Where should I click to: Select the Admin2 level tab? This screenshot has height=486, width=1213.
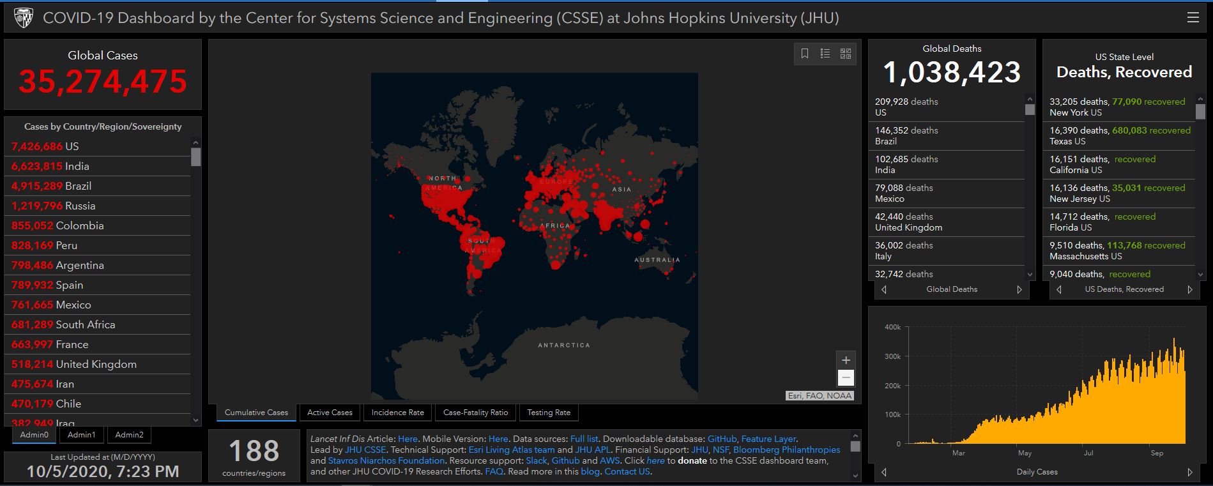129,435
